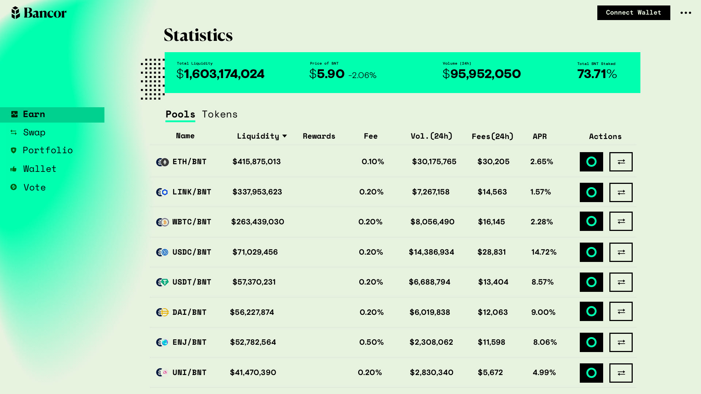Viewport: 701px width, 394px height.
Task: Click the ENJ/BNT pool name
Action: 189,342
